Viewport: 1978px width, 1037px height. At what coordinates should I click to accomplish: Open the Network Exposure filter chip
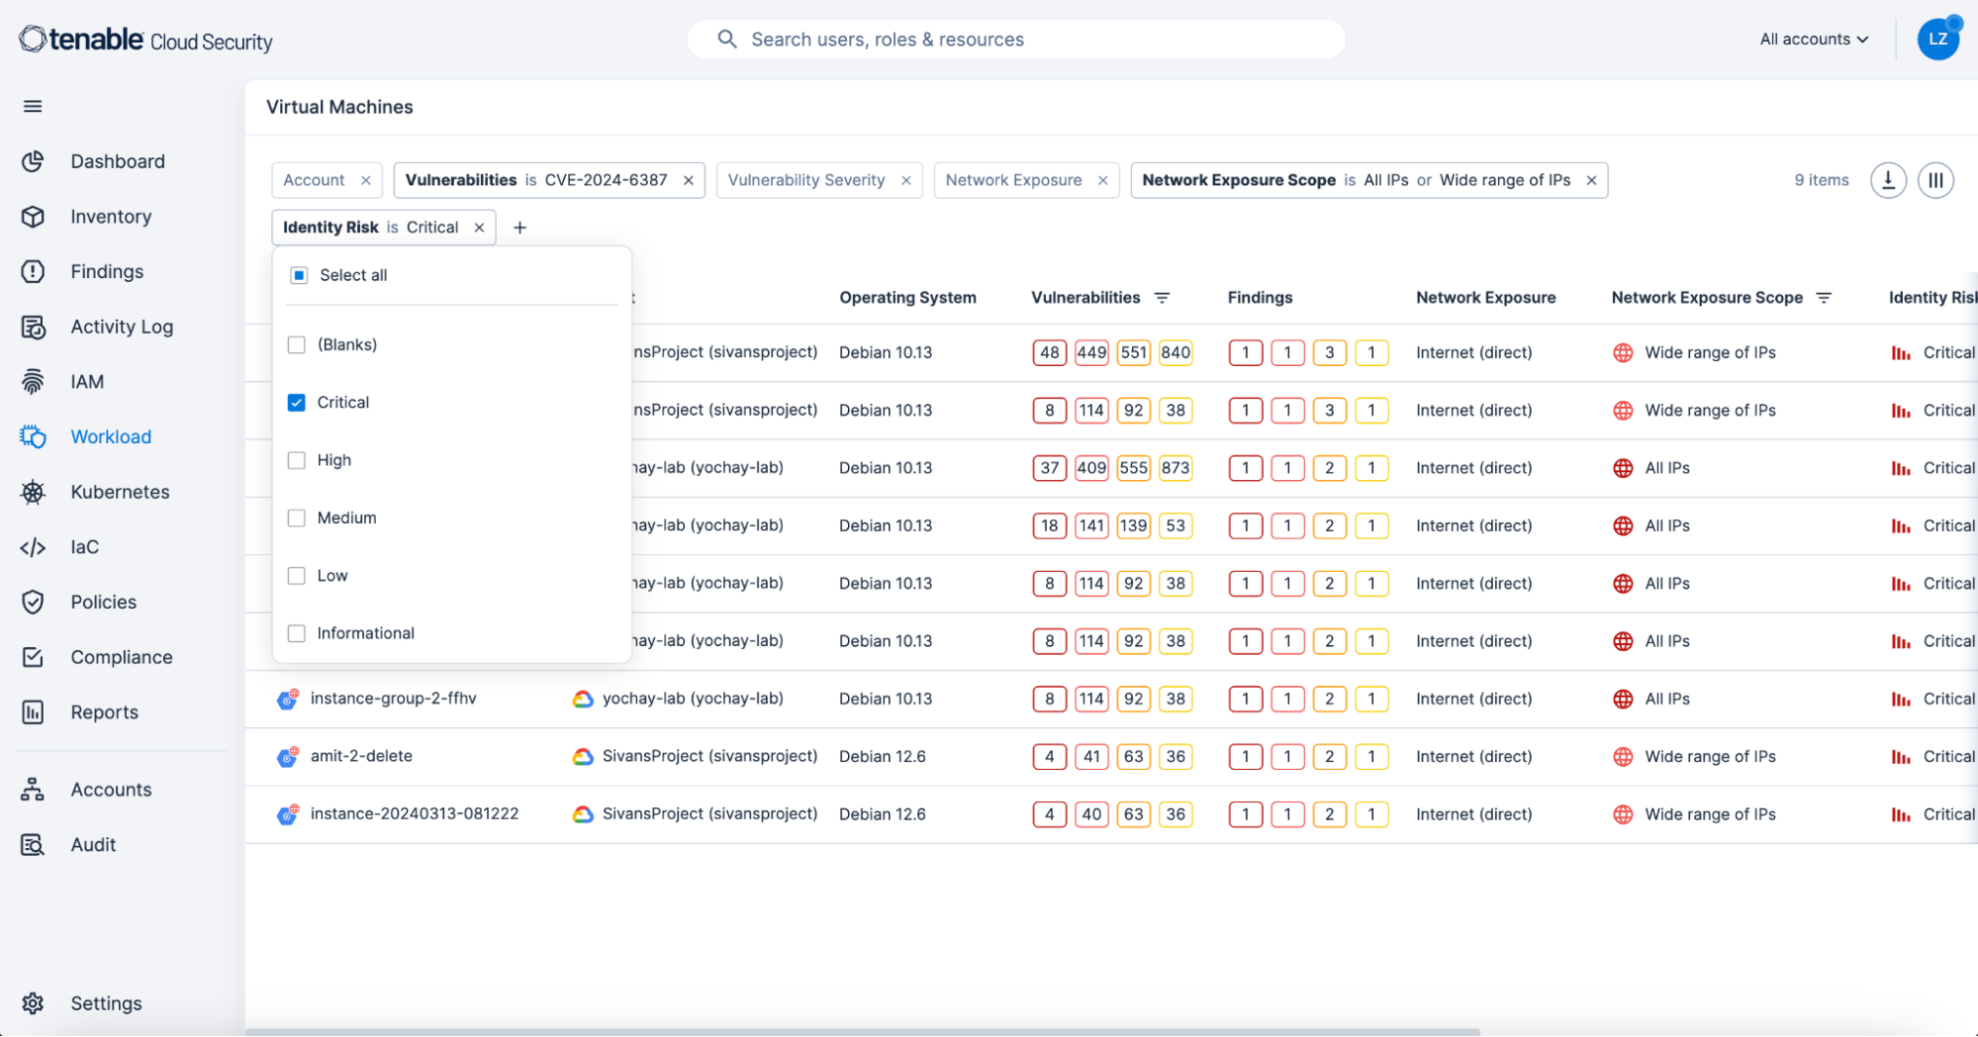click(1013, 180)
